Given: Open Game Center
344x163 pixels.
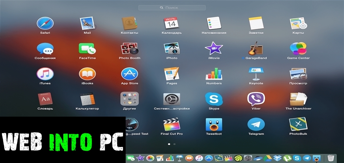Looking at the screenshot, I should coord(298,49).
